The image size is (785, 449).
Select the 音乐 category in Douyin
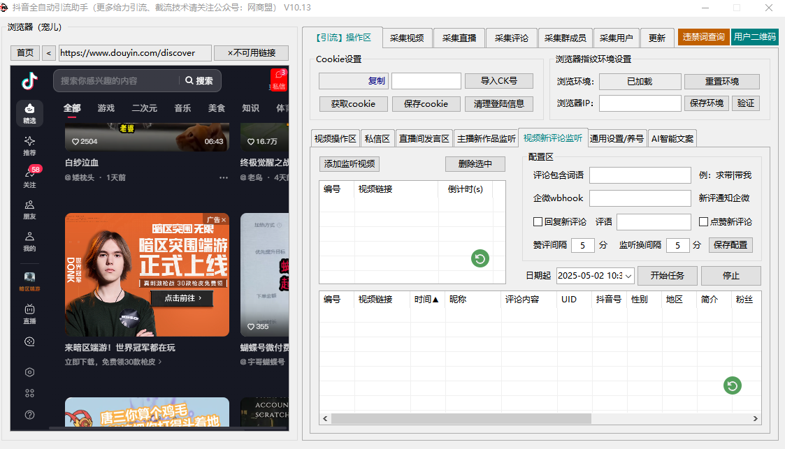point(182,108)
